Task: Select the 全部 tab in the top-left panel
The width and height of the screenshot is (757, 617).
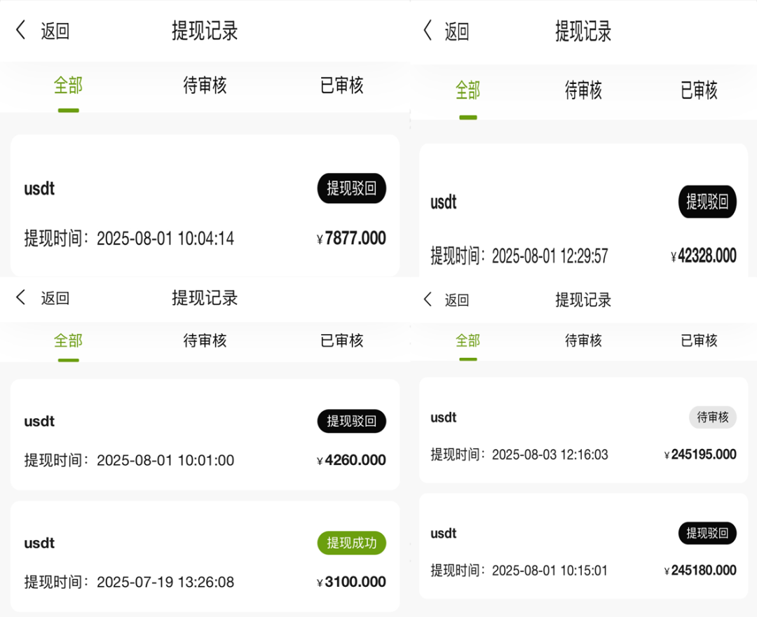Action: coord(67,85)
